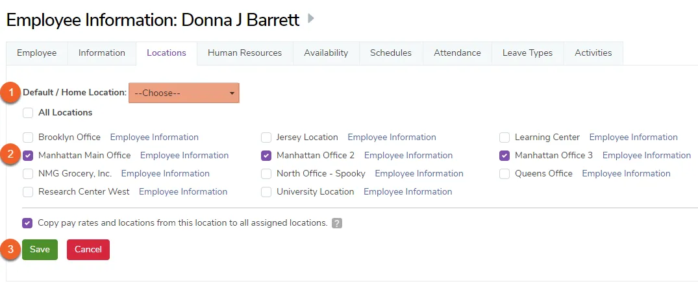This screenshot has height=288, width=698.
Task: Check the Queens Office checkbox
Action: (x=505, y=174)
